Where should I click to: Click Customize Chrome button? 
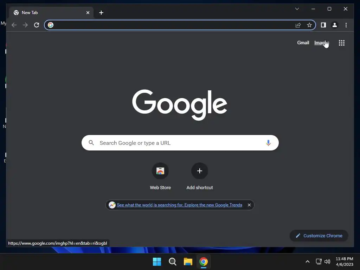click(x=319, y=236)
